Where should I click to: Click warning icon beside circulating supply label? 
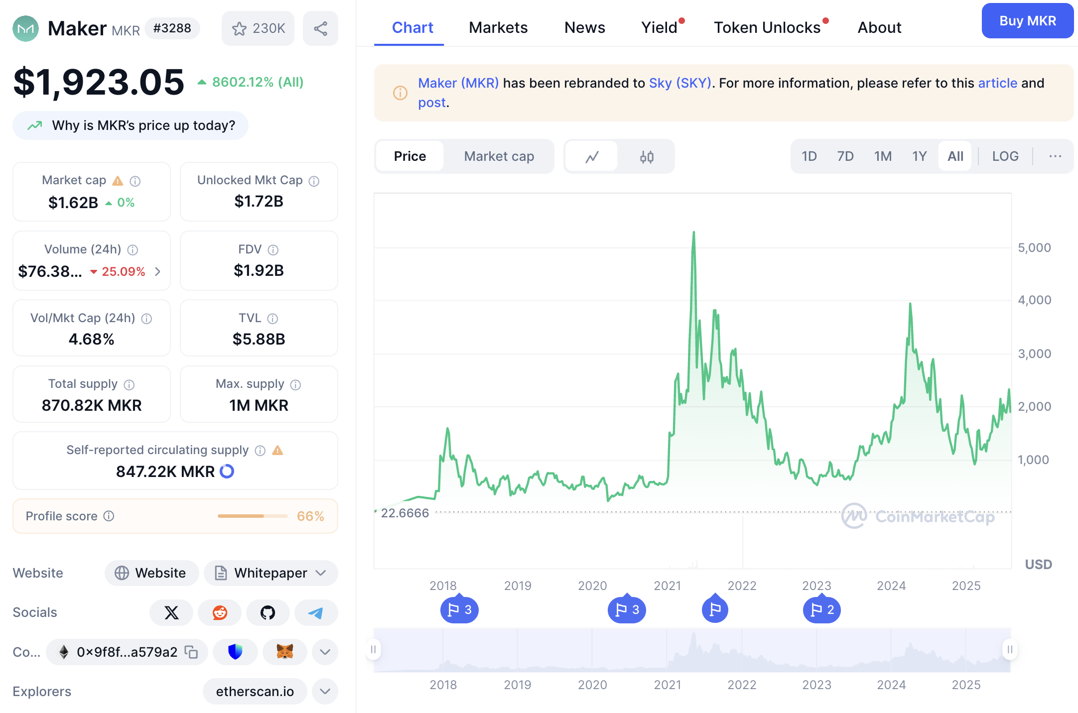pyautogui.click(x=278, y=451)
